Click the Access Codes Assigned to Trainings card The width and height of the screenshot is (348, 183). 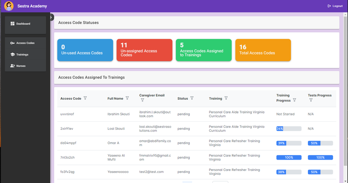click(x=204, y=50)
